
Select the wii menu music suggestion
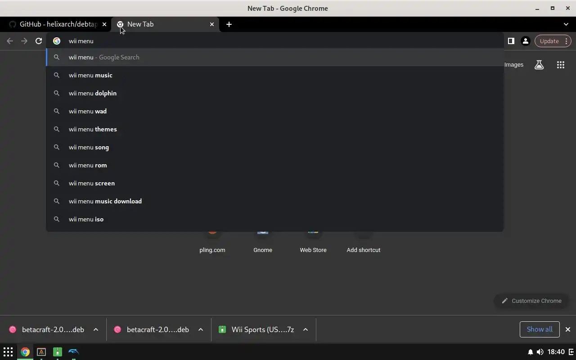274,75
